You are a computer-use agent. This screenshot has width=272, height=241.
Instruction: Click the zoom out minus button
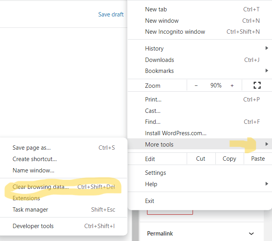point(196,85)
